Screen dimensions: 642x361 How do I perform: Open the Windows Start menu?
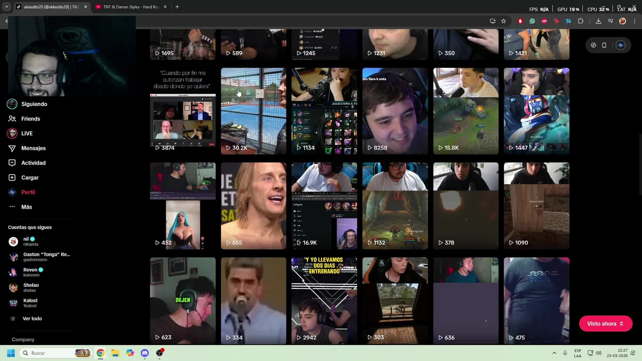click(x=11, y=353)
